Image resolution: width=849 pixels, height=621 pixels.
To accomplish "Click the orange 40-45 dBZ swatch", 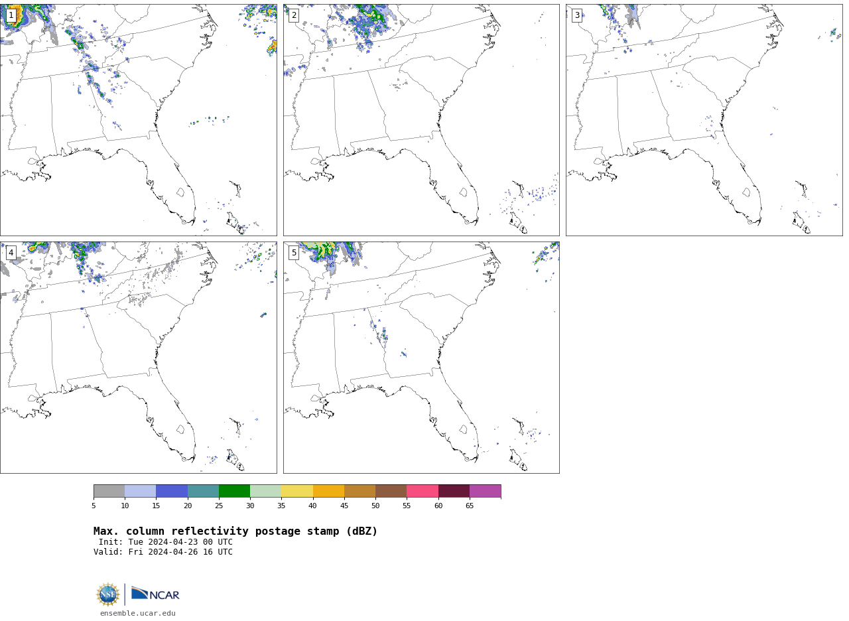I will [x=328, y=491].
